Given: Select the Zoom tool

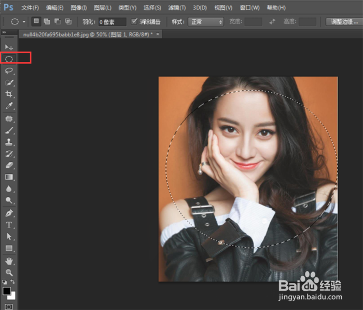Looking at the screenshot, I should pos(9,273).
